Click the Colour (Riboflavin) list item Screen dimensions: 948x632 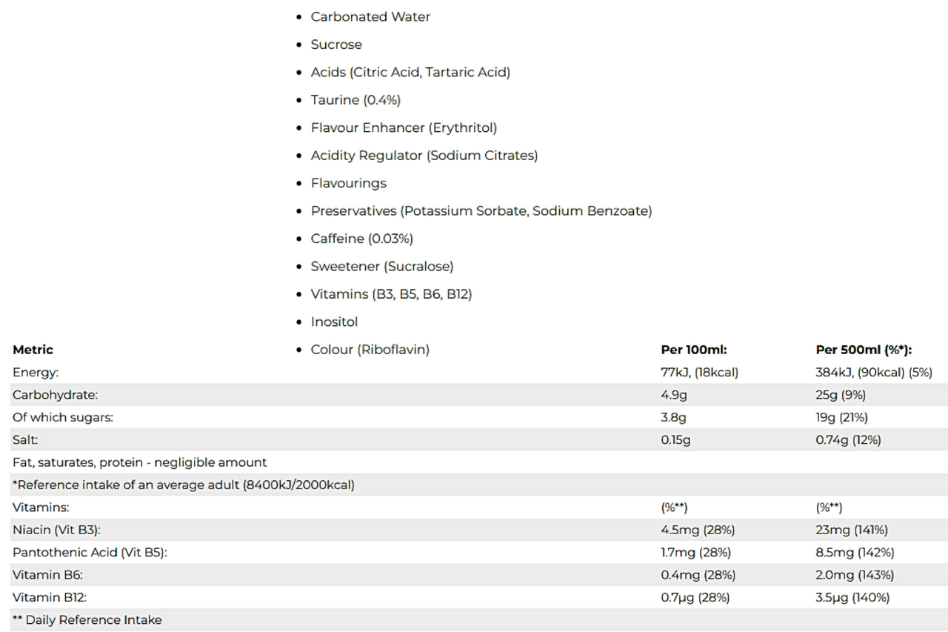pyautogui.click(x=370, y=350)
